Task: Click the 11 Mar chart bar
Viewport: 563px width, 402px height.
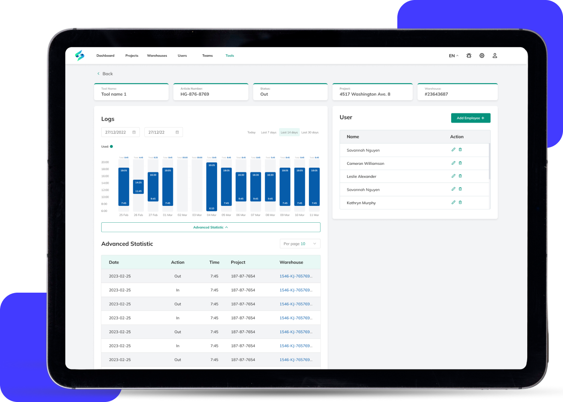Action: [x=314, y=187]
